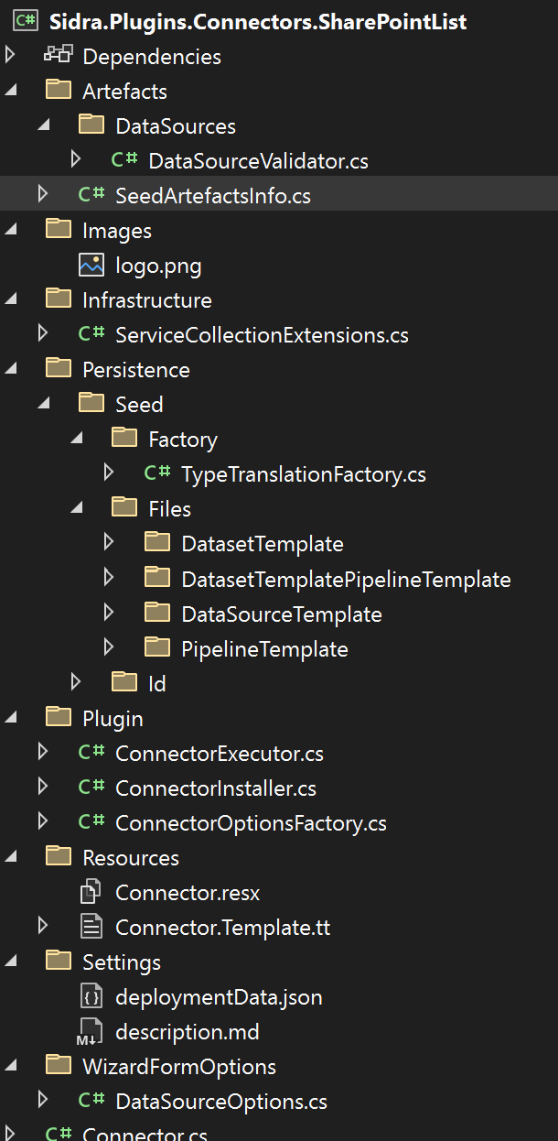The image size is (558, 1141).
Task: Click the Connector.Template.tt file icon
Action: click(x=91, y=928)
